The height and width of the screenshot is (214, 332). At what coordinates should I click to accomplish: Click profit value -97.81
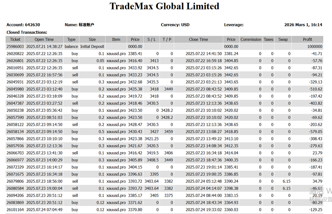(x=317, y=174)
